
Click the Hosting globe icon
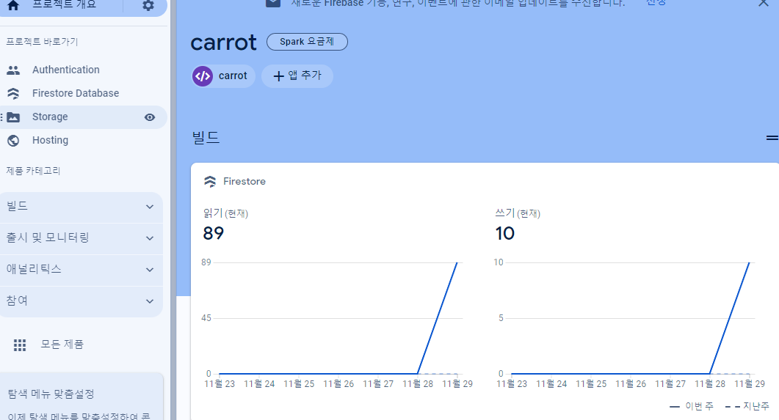click(13, 141)
